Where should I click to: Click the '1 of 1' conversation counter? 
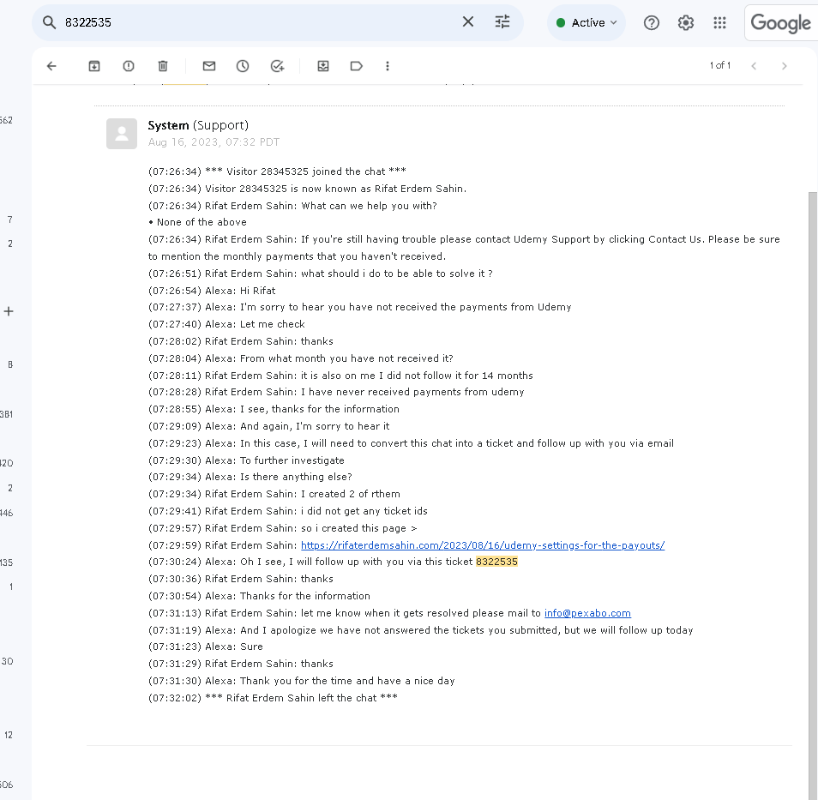[x=720, y=65]
